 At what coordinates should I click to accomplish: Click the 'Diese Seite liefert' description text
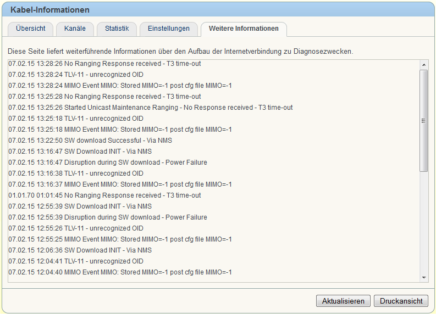click(x=180, y=52)
